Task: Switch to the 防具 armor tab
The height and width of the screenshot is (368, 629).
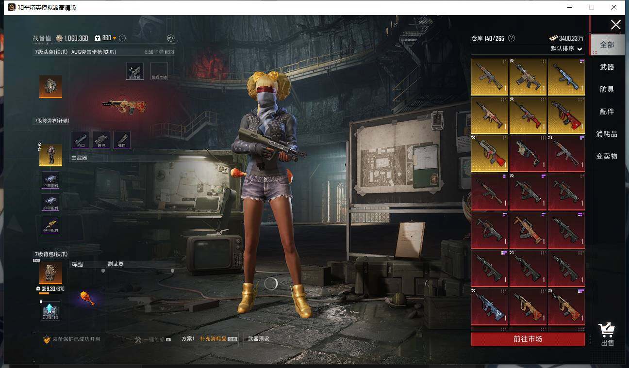Action: 607,89
